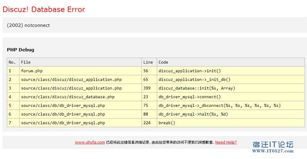
Task: Click line number 88
Action: coord(149,114)
